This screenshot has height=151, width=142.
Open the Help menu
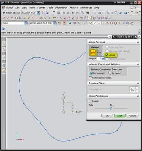(x=97, y=8)
